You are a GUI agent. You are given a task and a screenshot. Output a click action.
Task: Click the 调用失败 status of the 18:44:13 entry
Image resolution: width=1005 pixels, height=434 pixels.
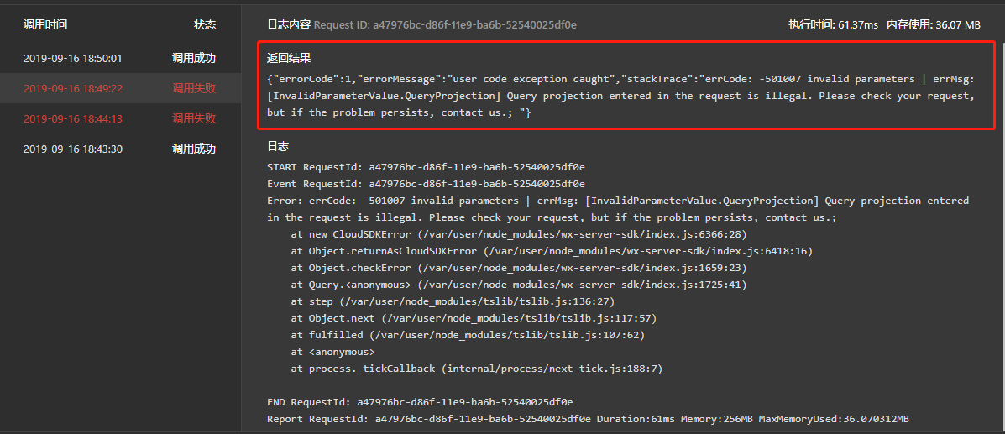tap(194, 118)
